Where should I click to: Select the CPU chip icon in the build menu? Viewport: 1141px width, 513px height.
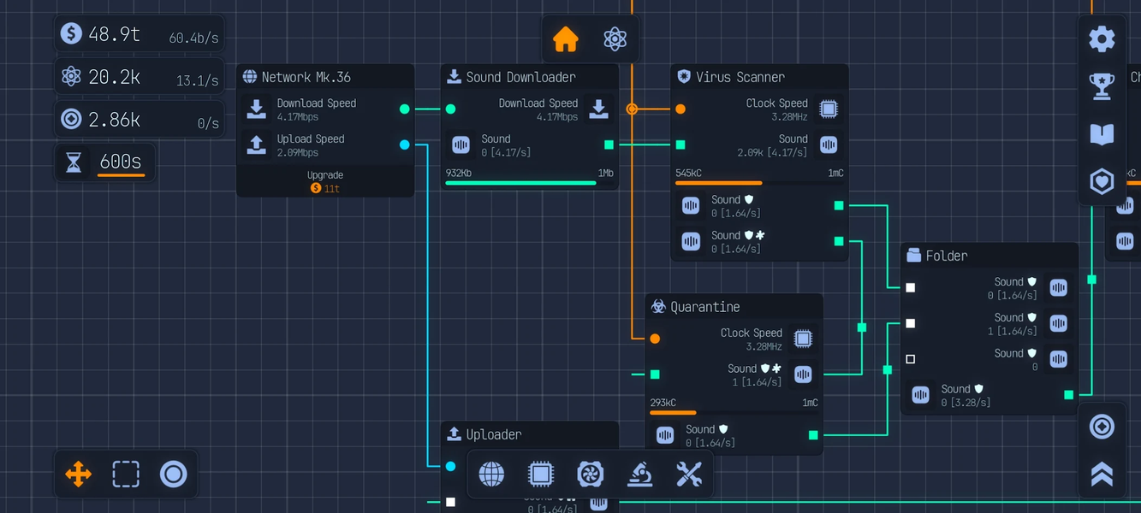tap(541, 474)
